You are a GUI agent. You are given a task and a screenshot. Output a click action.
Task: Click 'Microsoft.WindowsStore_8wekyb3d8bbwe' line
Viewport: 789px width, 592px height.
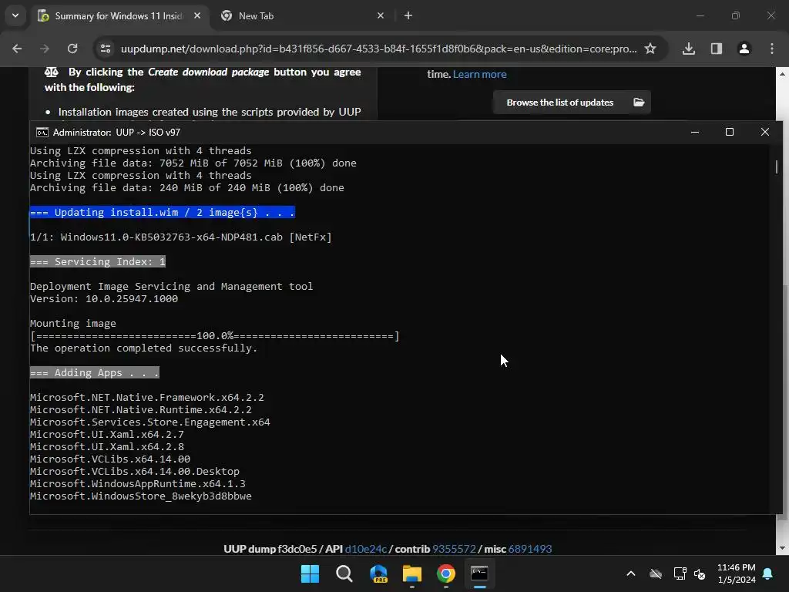pos(141,496)
